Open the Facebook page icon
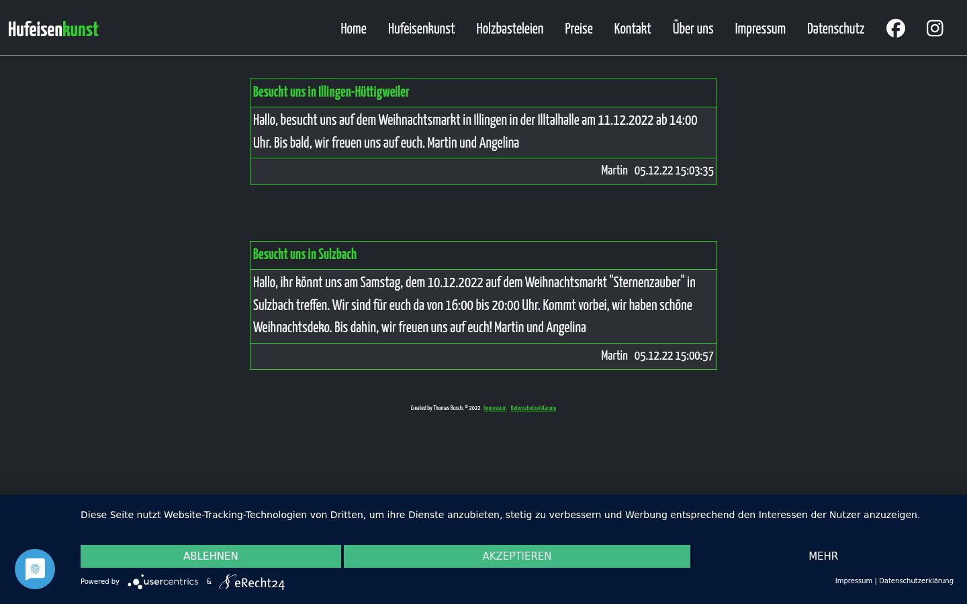Viewport: 967px width, 604px height. click(x=895, y=28)
